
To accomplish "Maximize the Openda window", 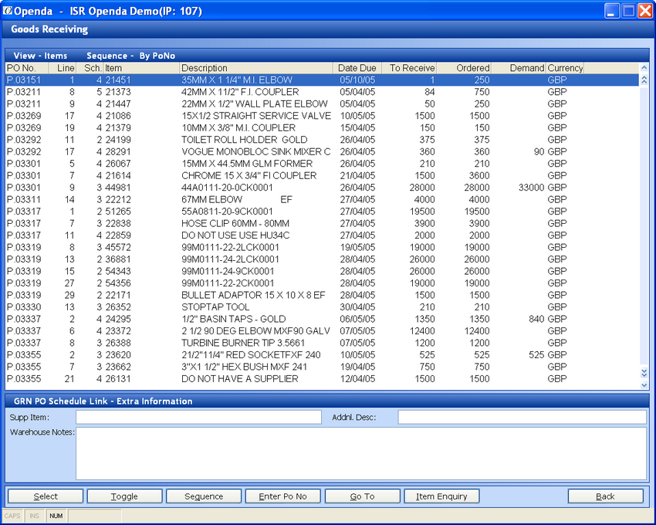I will click(628, 11).
